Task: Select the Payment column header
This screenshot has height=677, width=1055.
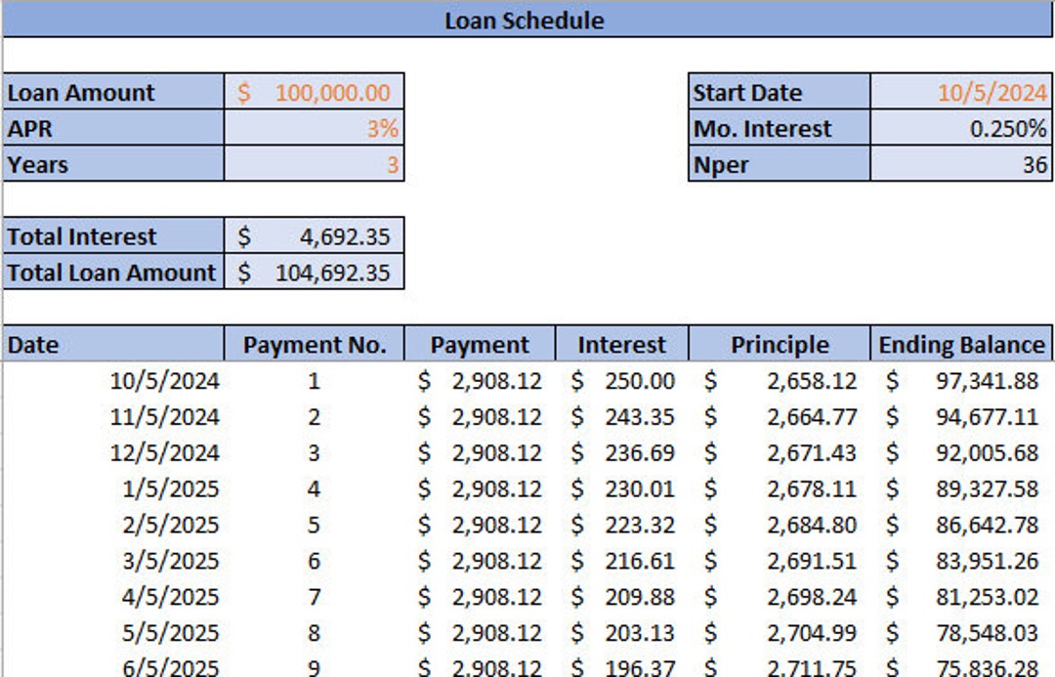Action: point(480,345)
